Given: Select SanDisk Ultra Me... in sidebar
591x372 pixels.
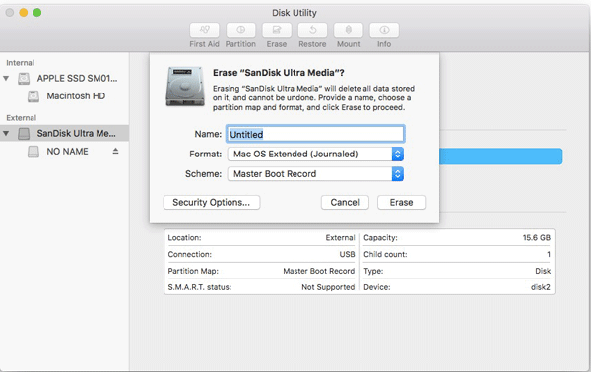Looking at the screenshot, I should (64, 133).
